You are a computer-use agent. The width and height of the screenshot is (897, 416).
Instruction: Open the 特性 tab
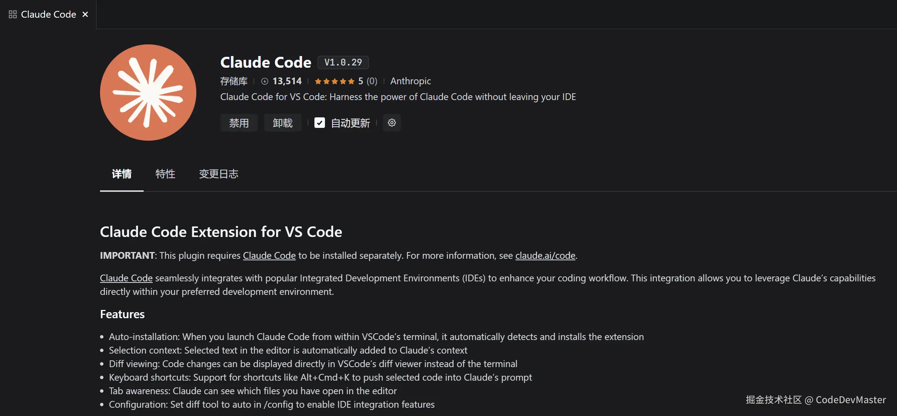pos(165,174)
